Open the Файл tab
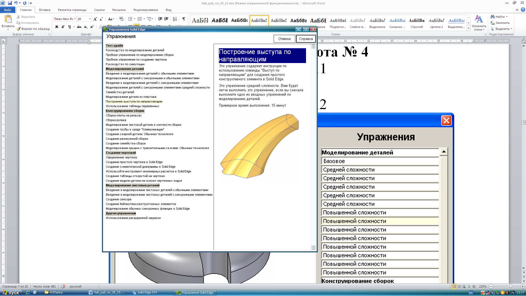 [8, 10]
